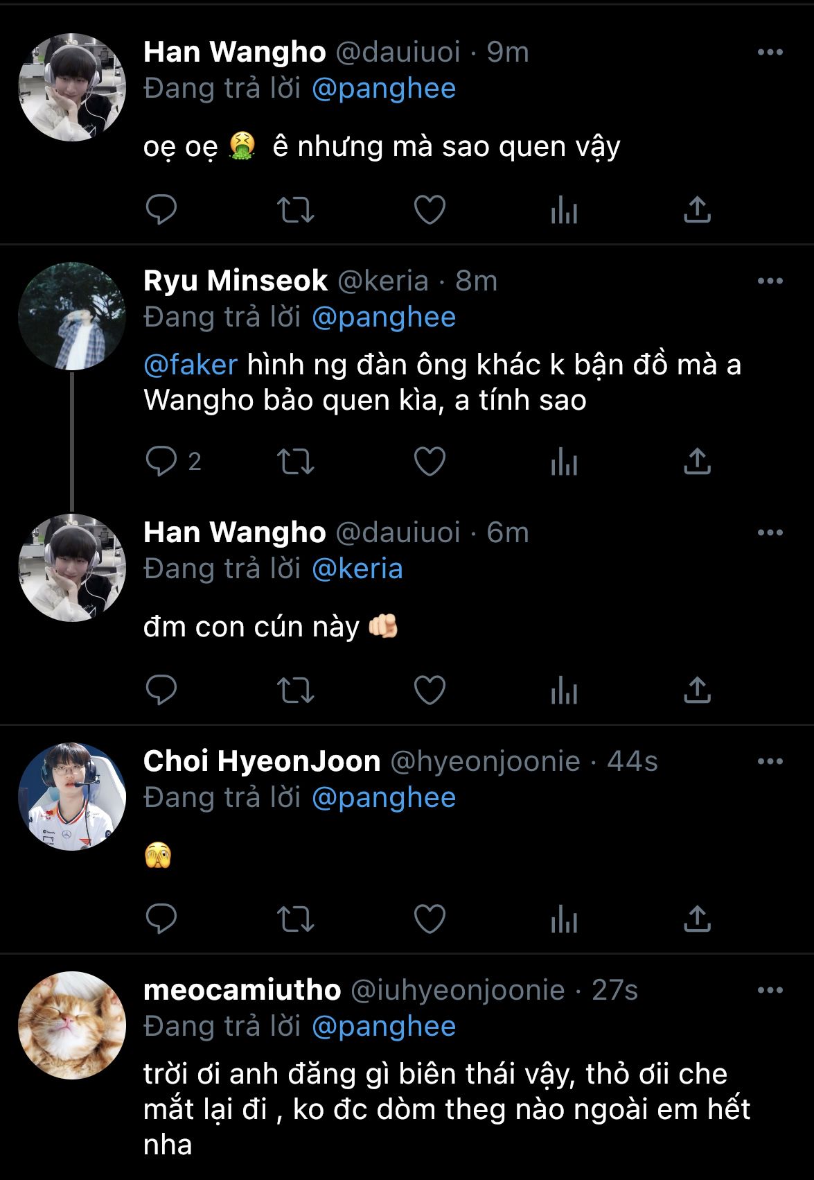Open more options on Ryu Minseok's tweet

point(770,281)
